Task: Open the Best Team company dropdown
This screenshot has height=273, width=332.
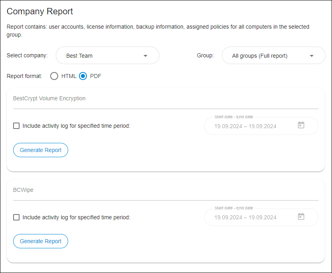Action: click(108, 55)
